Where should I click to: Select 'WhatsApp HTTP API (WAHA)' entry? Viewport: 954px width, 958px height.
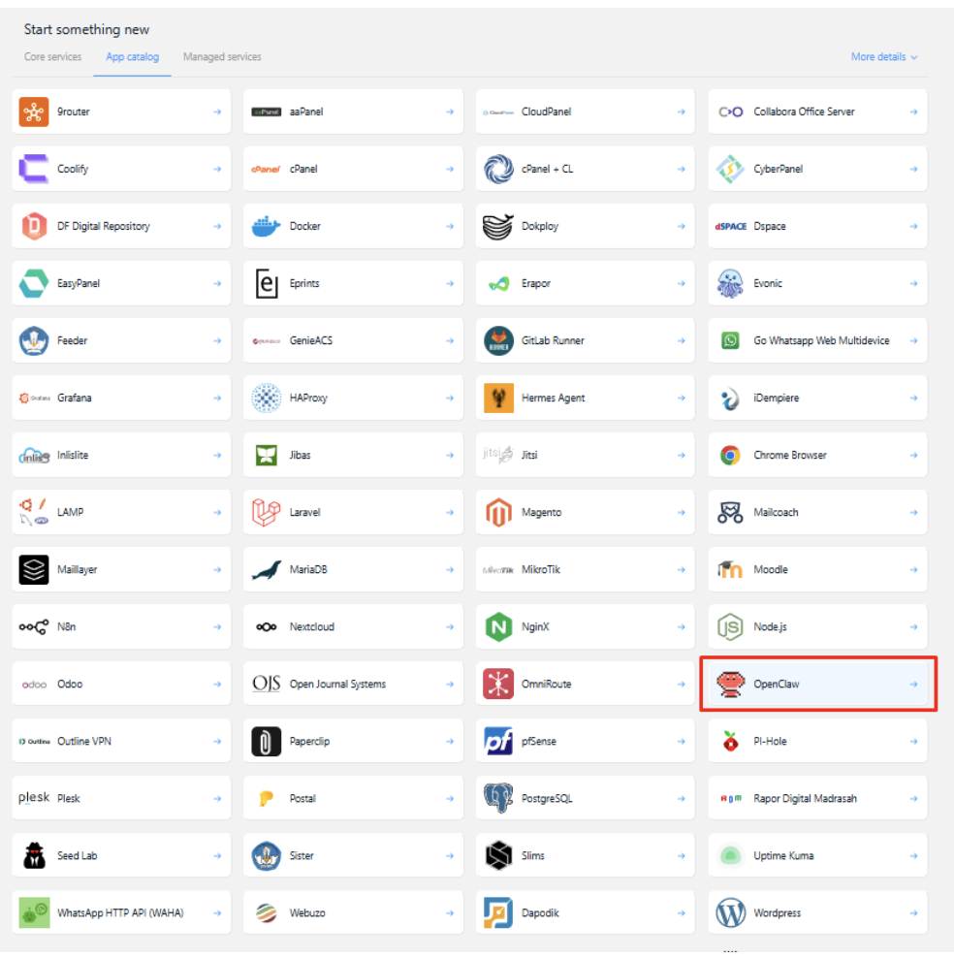coord(121,912)
